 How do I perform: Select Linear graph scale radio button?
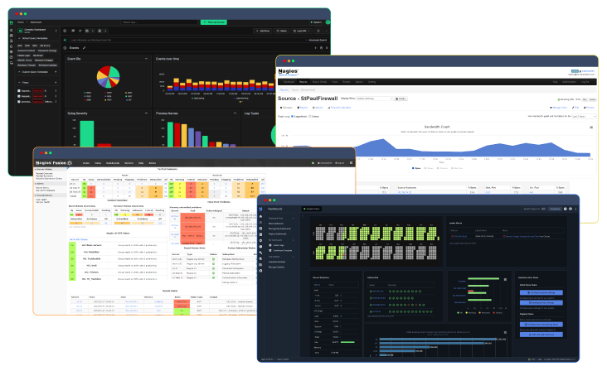pos(309,116)
